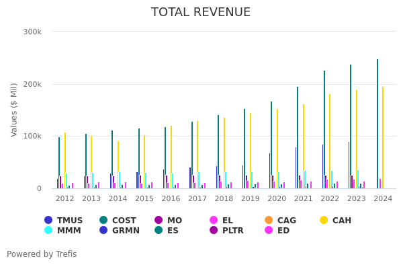Click the tallest teal bar for 2024
The image size is (403, 269).
click(x=377, y=124)
